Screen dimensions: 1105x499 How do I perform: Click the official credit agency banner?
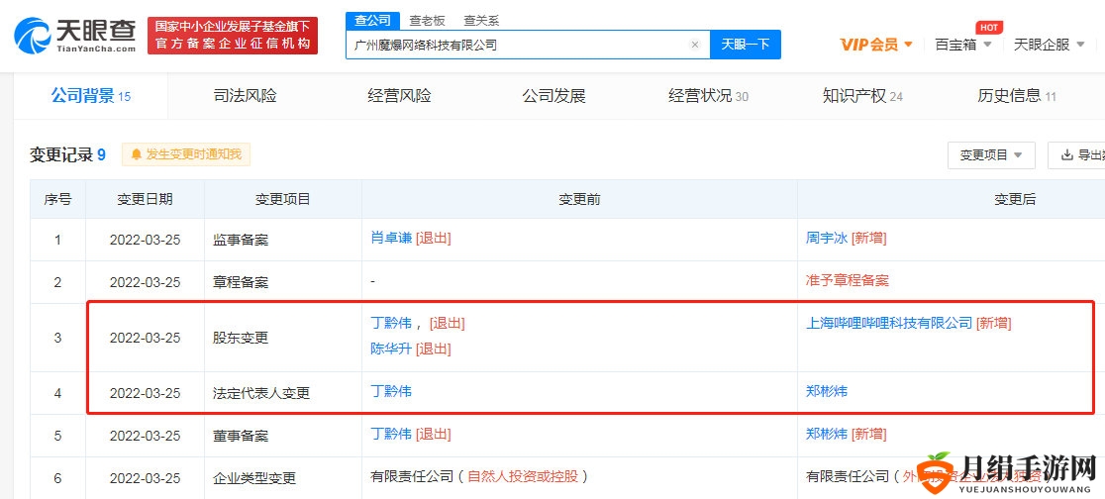pos(233,36)
